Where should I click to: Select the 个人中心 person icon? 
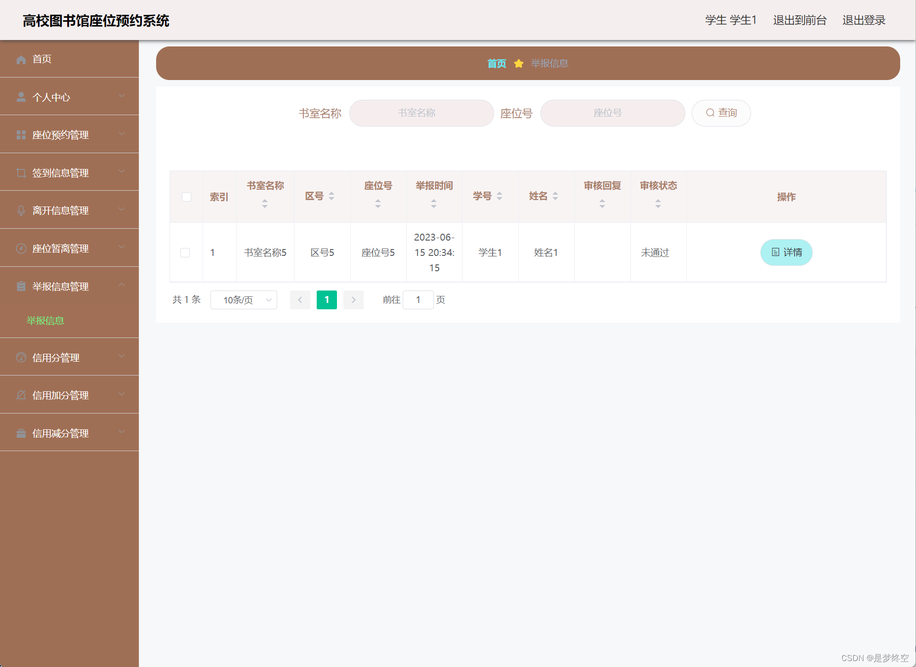[21, 97]
